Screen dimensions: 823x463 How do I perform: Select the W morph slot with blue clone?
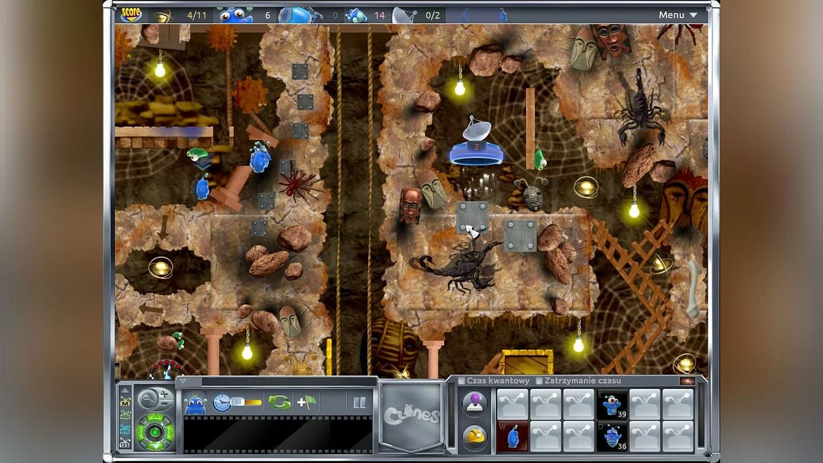click(512, 436)
